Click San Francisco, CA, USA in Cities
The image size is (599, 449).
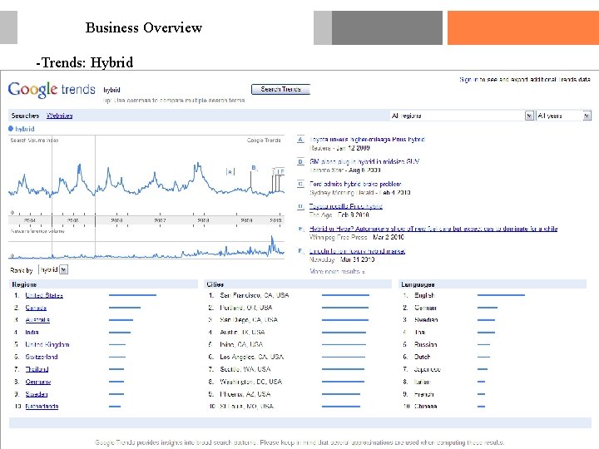coord(255,295)
